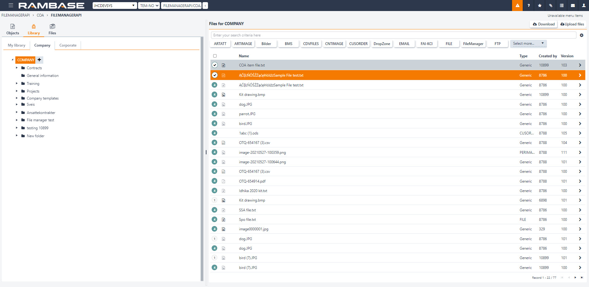Switch to the My library tab
Viewport: 589px width, 287px height.
click(x=17, y=45)
